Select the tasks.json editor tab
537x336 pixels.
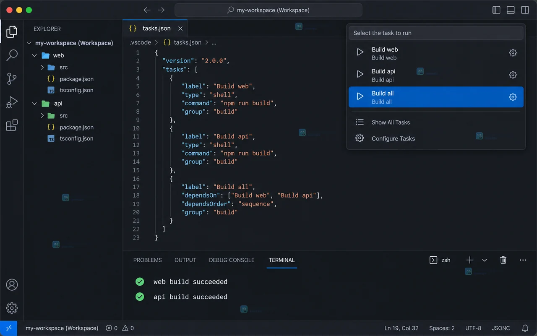[155, 29]
